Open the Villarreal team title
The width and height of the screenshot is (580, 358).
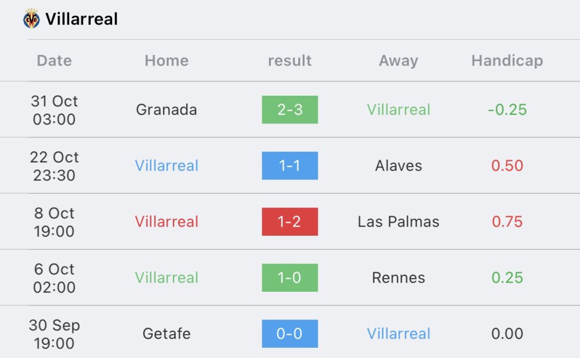tap(82, 19)
